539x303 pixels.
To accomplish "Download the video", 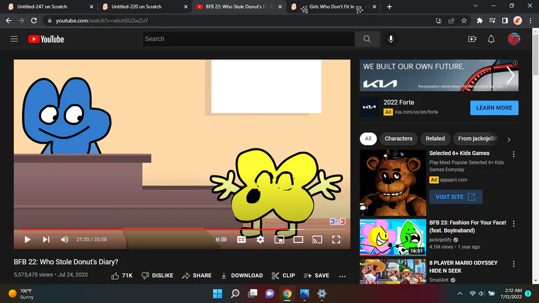I will point(242,275).
